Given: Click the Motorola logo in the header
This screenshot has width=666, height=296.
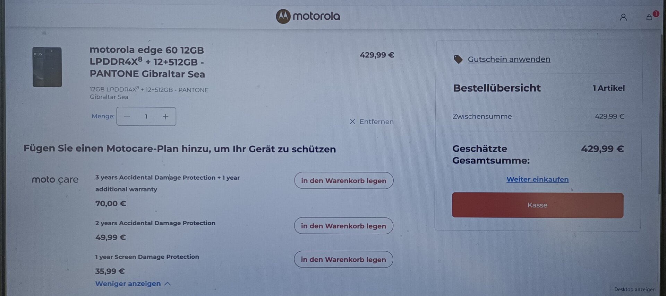Looking at the screenshot, I should click(308, 16).
